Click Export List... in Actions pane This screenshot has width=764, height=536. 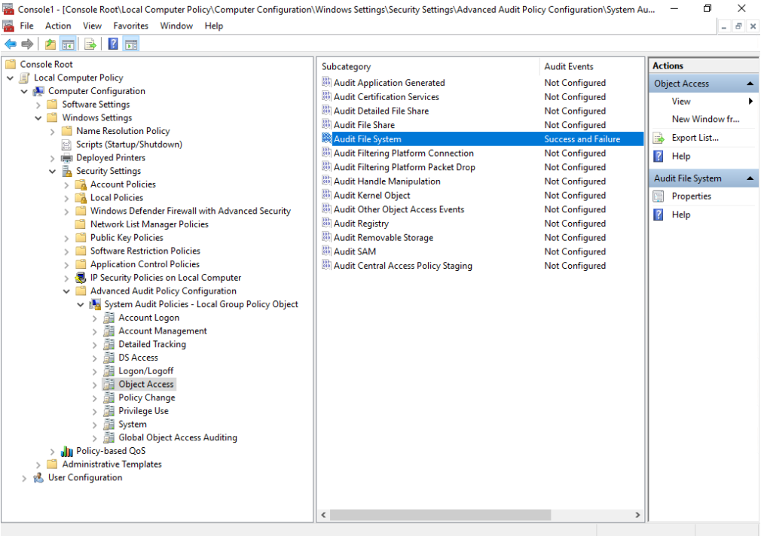695,138
